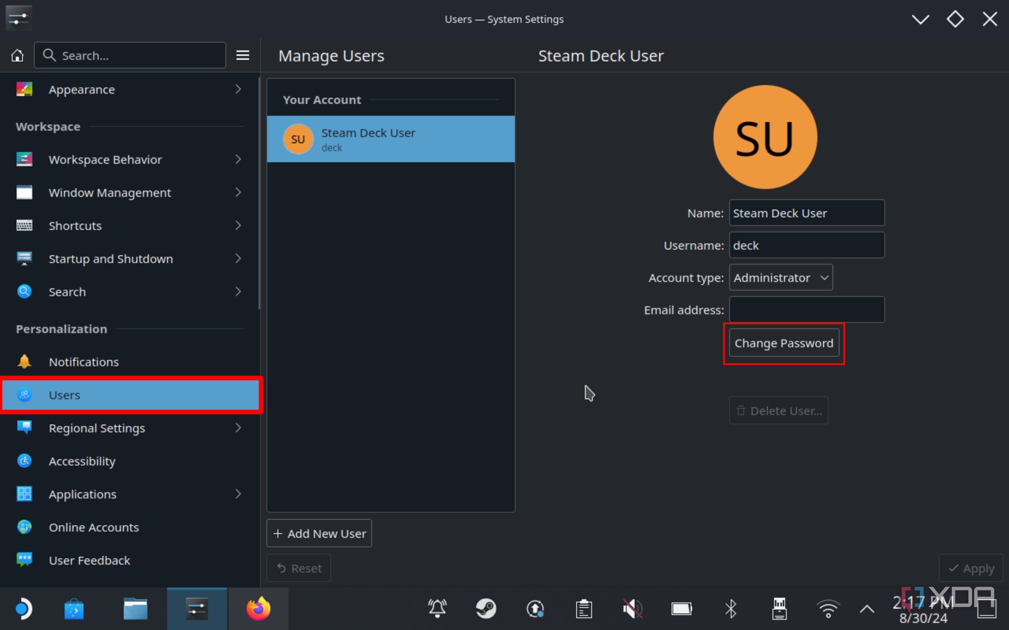Open Dolphin file manager from taskbar
The width and height of the screenshot is (1009, 630).
point(135,609)
